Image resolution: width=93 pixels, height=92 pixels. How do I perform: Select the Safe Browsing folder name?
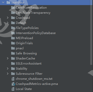pyautogui.click(x=26, y=53)
